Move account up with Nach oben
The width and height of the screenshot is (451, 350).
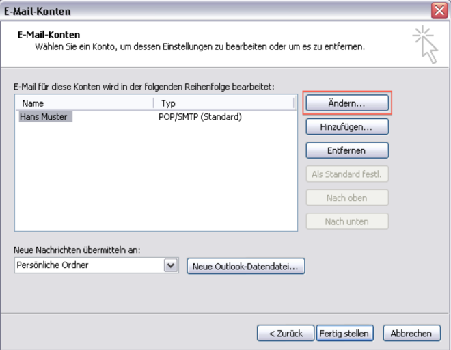point(346,198)
